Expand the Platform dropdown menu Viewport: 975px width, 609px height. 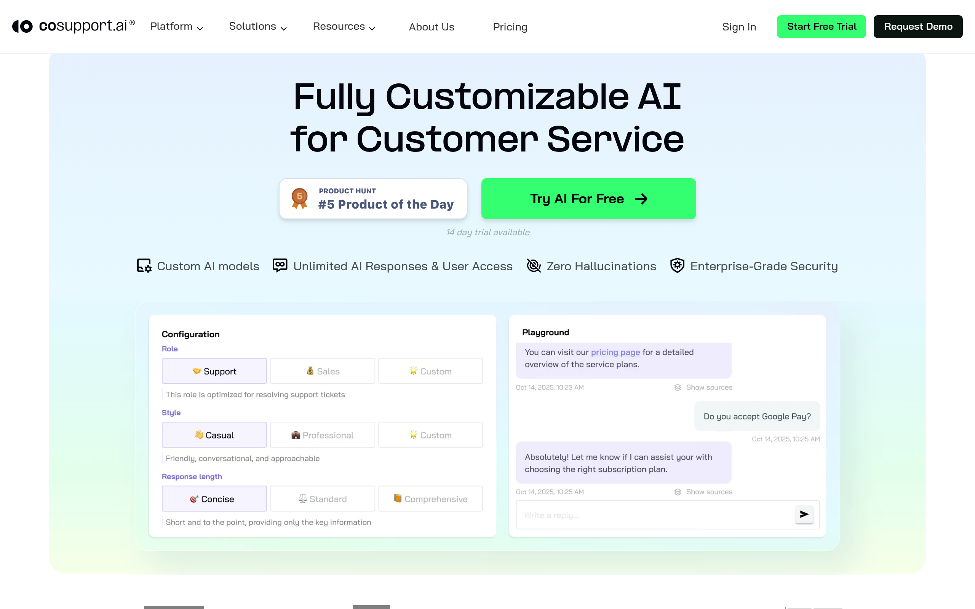coord(176,27)
